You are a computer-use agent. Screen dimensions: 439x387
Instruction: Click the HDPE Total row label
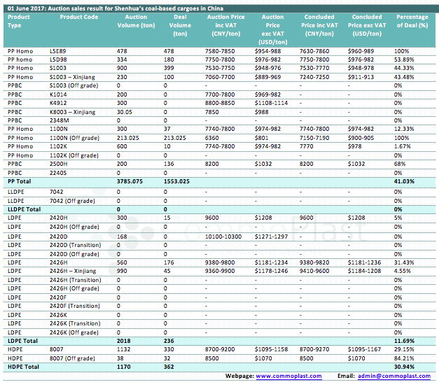click(x=21, y=367)
